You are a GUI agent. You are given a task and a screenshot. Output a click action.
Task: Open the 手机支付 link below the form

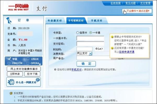(x=76, y=70)
